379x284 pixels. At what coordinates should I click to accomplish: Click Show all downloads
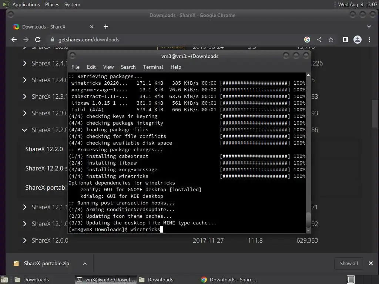(349, 263)
